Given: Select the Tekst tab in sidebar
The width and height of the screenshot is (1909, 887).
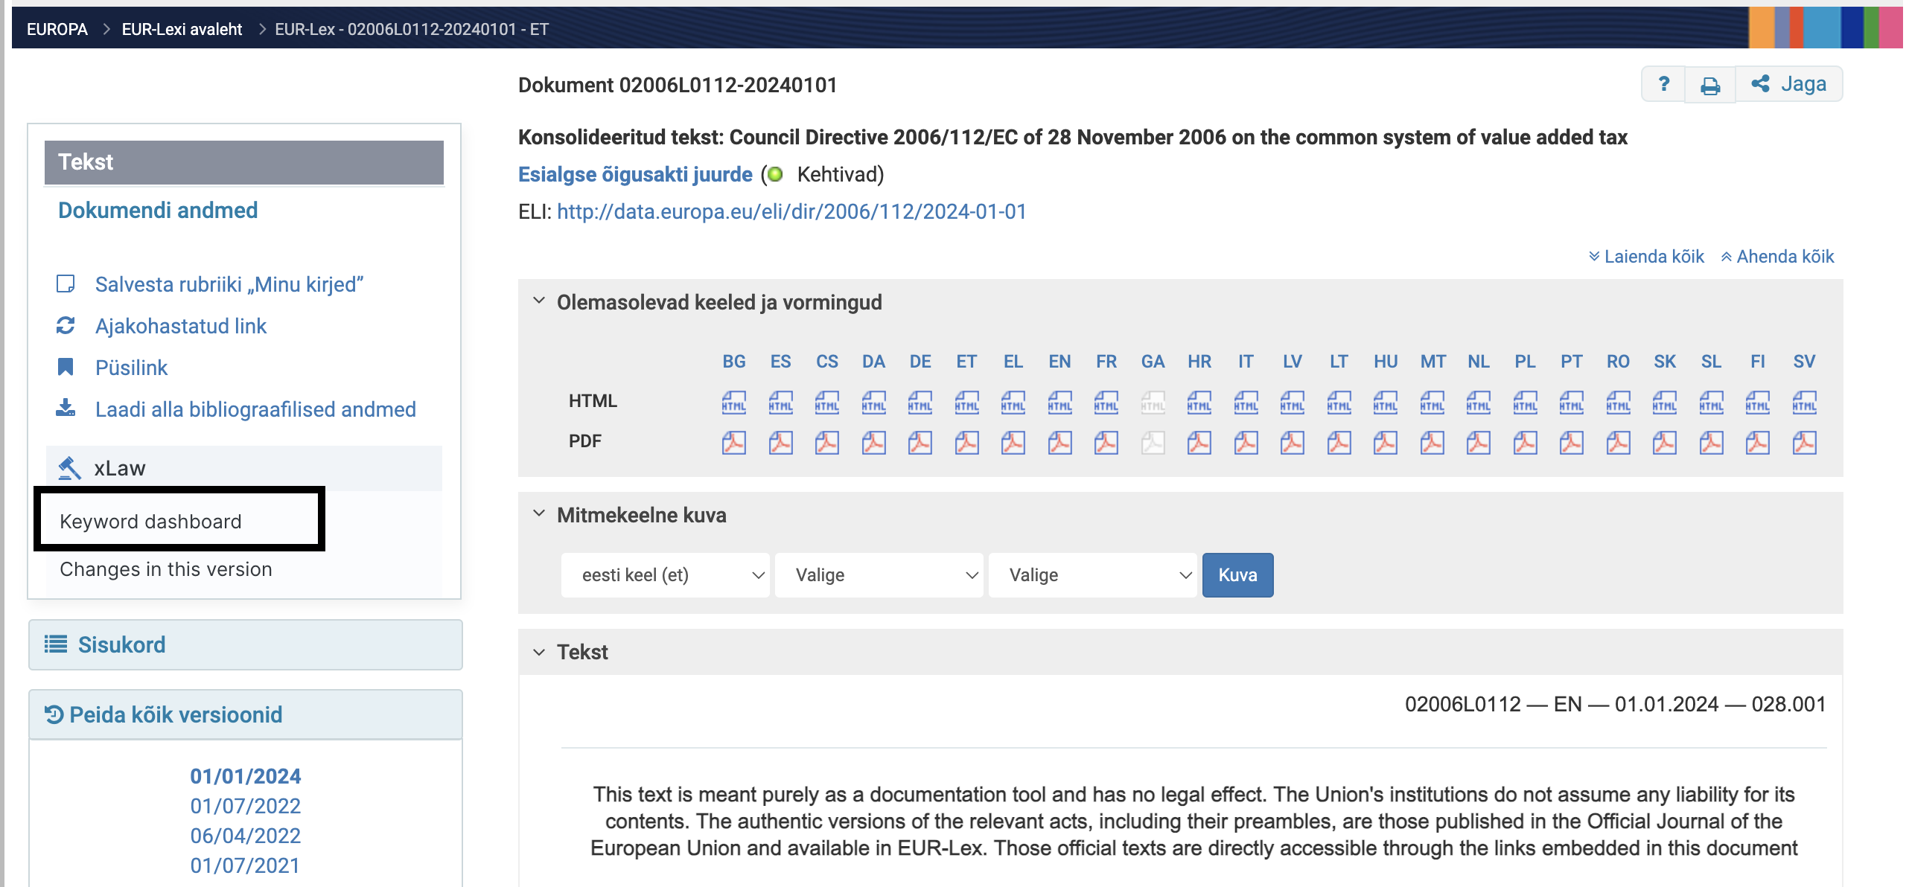Looking at the screenshot, I should point(243,162).
